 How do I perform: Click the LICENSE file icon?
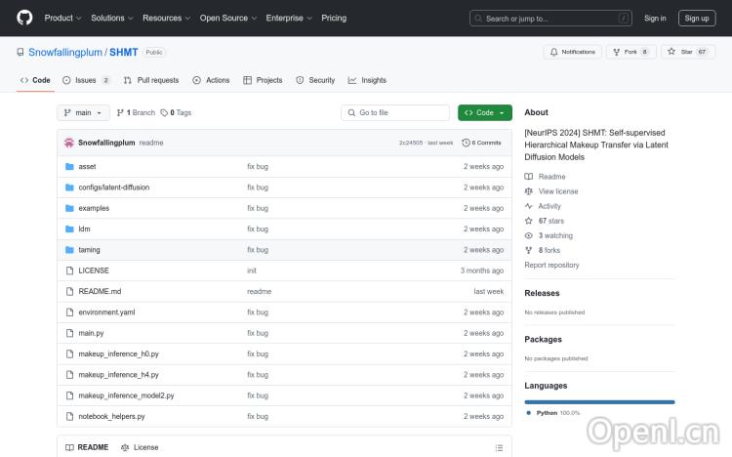coord(69,270)
